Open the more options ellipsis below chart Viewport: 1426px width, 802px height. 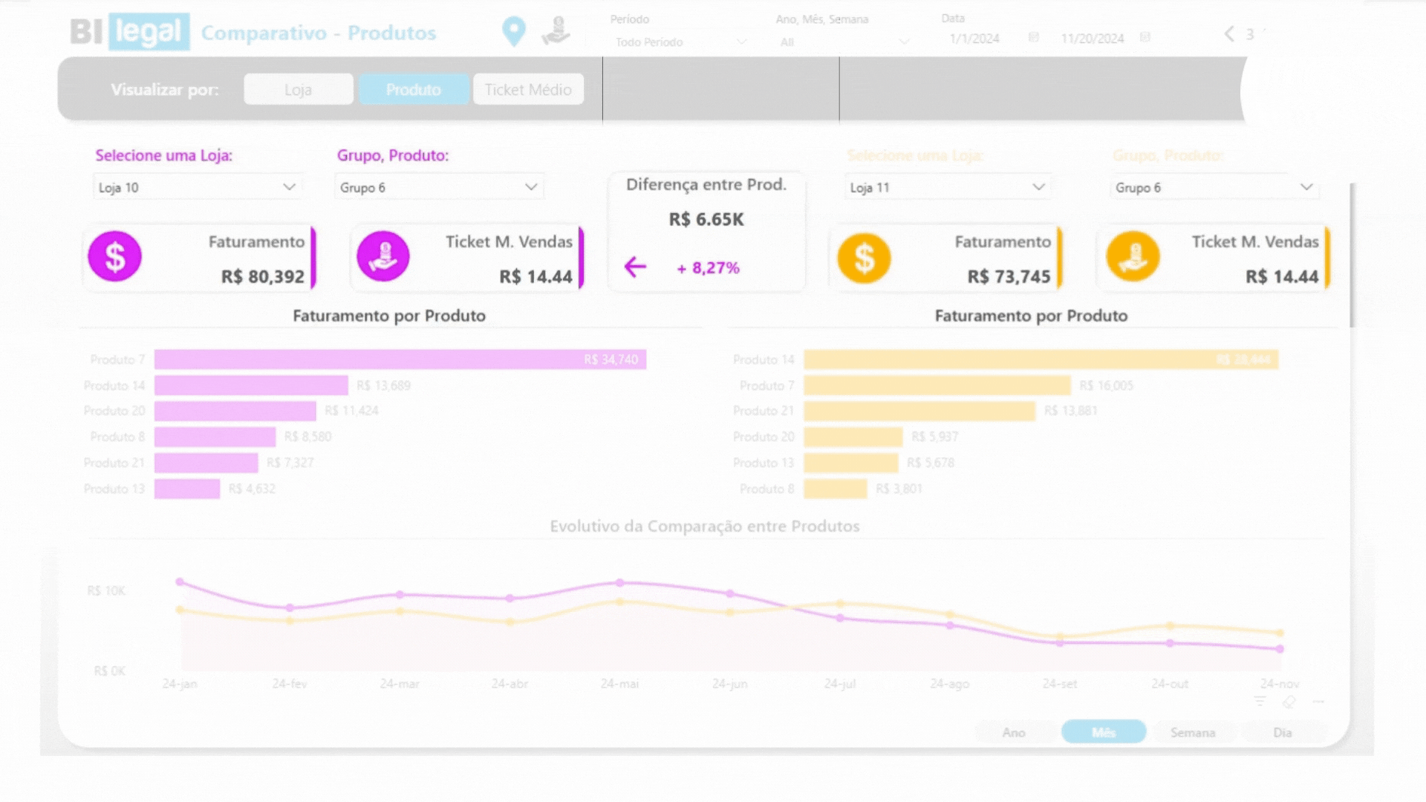click(1318, 701)
